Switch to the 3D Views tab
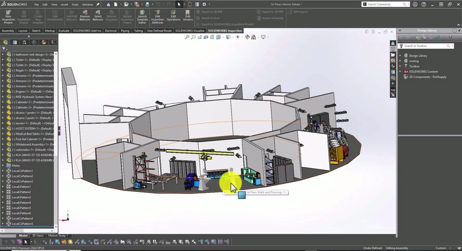The image size is (462, 251). (x=38, y=236)
